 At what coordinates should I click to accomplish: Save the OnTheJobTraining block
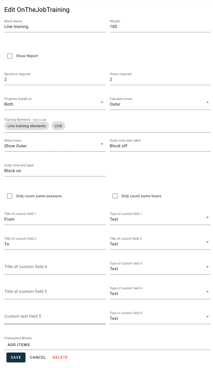(16, 358)
